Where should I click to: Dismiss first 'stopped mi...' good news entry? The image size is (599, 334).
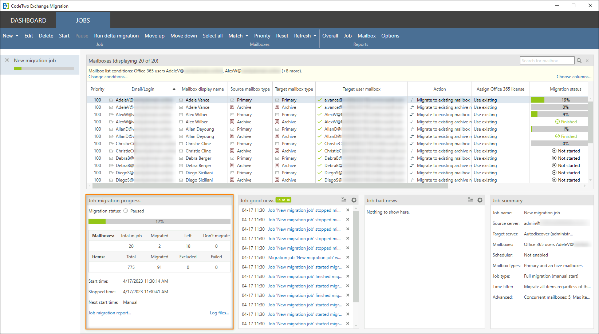click(x=348, y=210)
